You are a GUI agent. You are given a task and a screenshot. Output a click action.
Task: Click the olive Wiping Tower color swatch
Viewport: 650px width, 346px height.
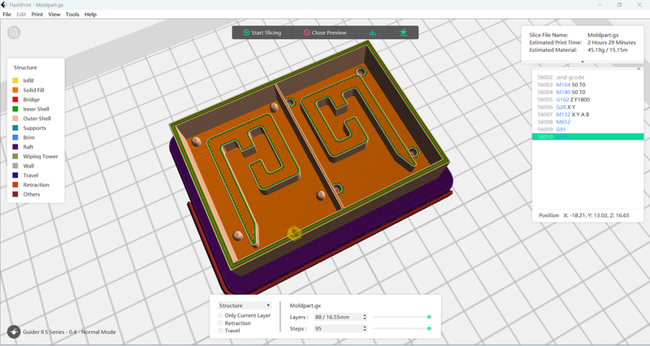[x=15, y=156]
